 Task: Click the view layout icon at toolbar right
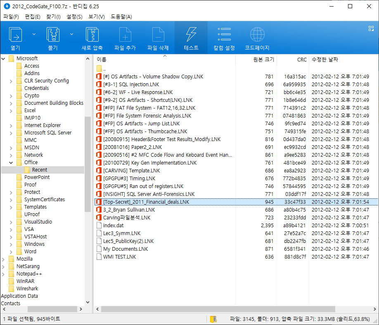(x=371, y=28)
